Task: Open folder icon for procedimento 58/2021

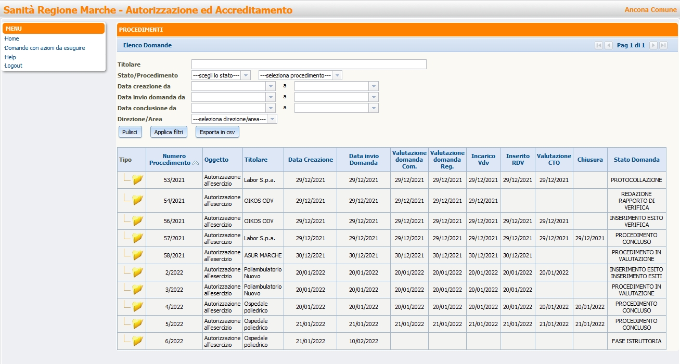Action: pyautogui.click(x=137, y=255)
